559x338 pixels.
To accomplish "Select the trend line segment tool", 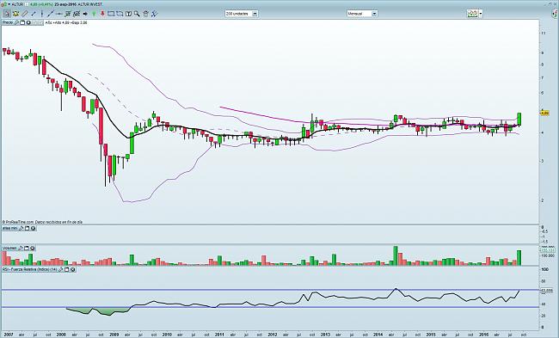I will [x=34, y=14].
